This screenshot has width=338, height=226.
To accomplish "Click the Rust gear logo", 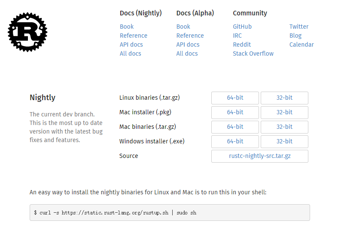I will coord(27,32).
